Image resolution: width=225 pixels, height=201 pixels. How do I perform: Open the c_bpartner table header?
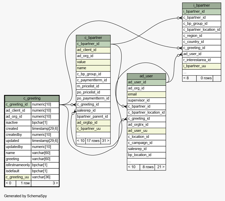(93, 38)
